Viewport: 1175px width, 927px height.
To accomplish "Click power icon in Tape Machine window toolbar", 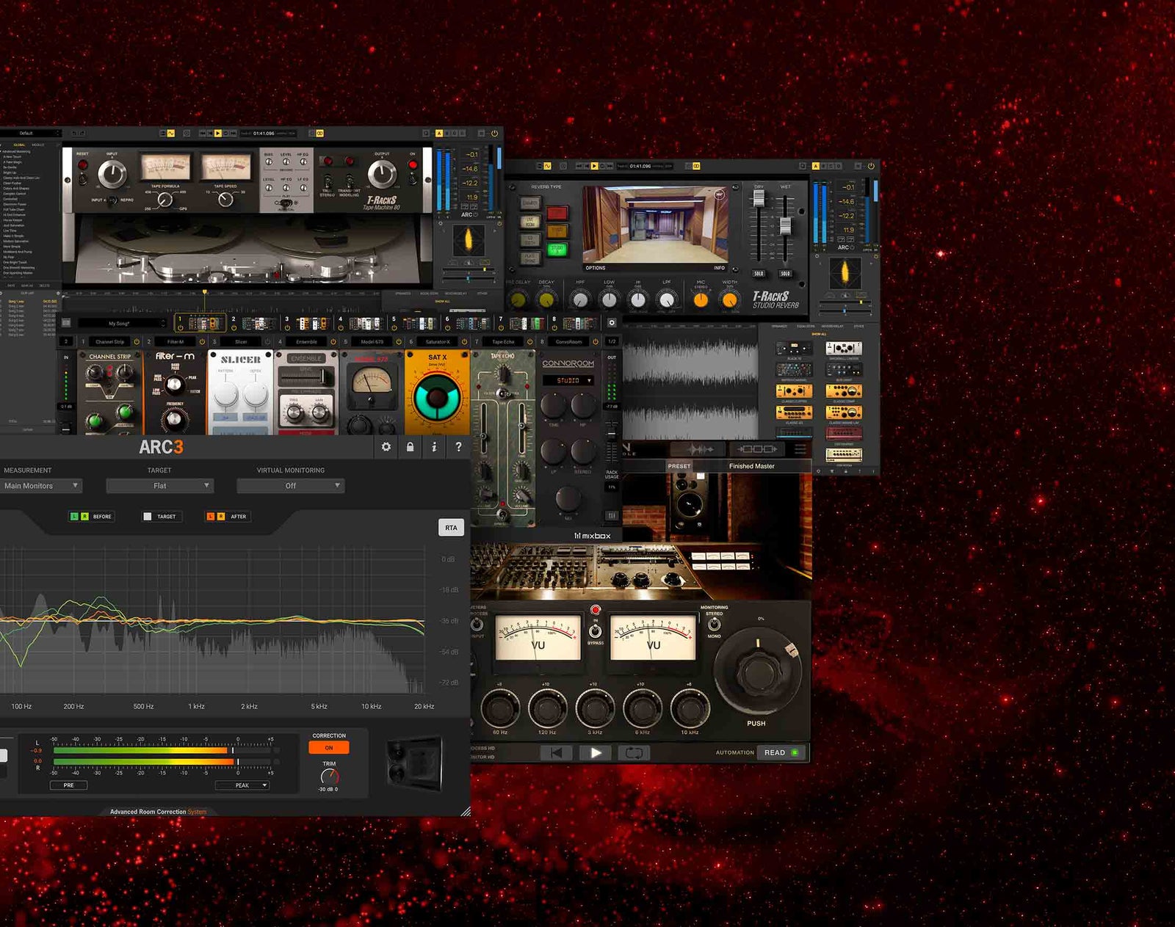I will 494,134.
